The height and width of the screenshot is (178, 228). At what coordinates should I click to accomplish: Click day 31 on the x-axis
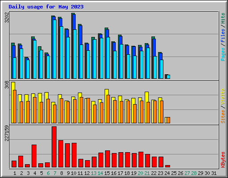(214, 173)
